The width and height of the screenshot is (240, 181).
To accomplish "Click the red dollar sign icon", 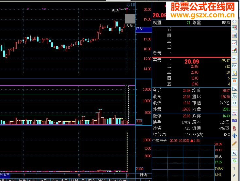I will tap(234, 128).
